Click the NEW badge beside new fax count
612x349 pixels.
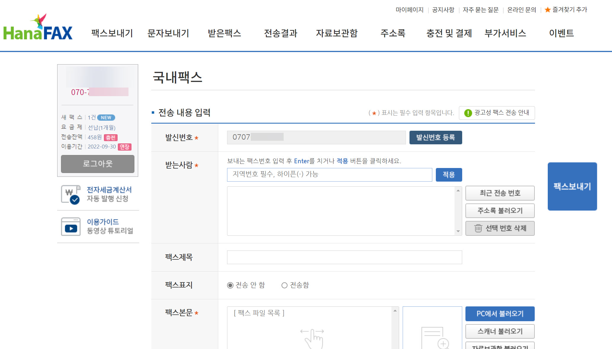click(x=106, y=117)
